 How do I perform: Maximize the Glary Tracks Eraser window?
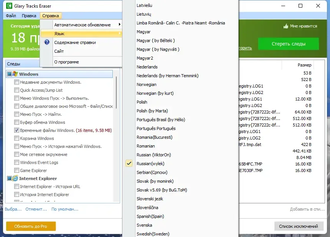point(300,6)
